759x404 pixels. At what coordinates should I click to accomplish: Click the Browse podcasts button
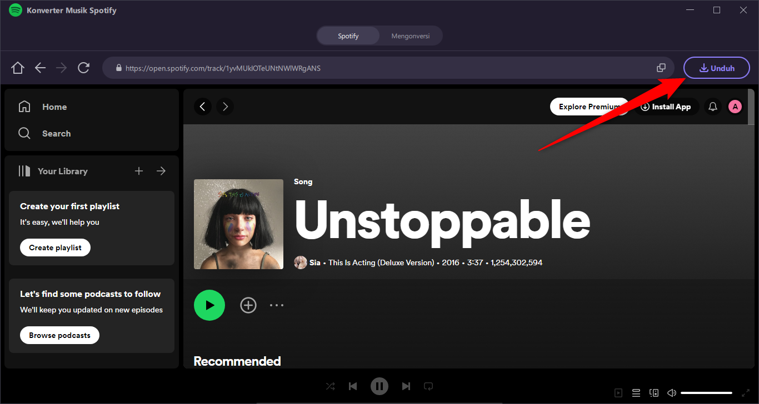59,335
